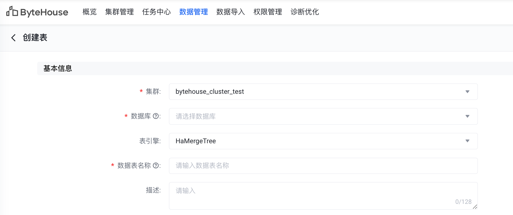Click the 基本信息 section header

pos(58,68)
